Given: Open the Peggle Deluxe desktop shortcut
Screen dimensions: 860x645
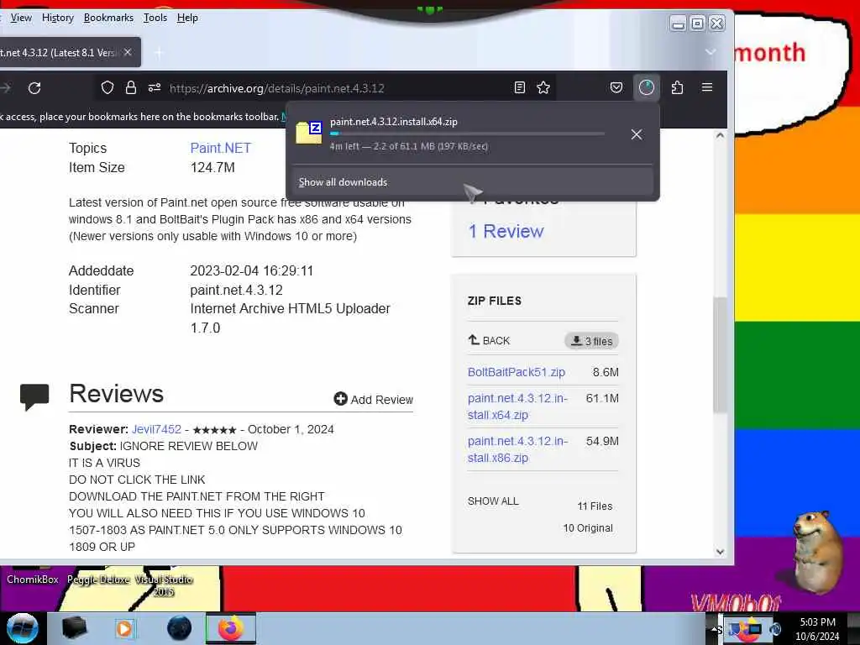Looking at the screenshot, I should (x=98, y=579).
